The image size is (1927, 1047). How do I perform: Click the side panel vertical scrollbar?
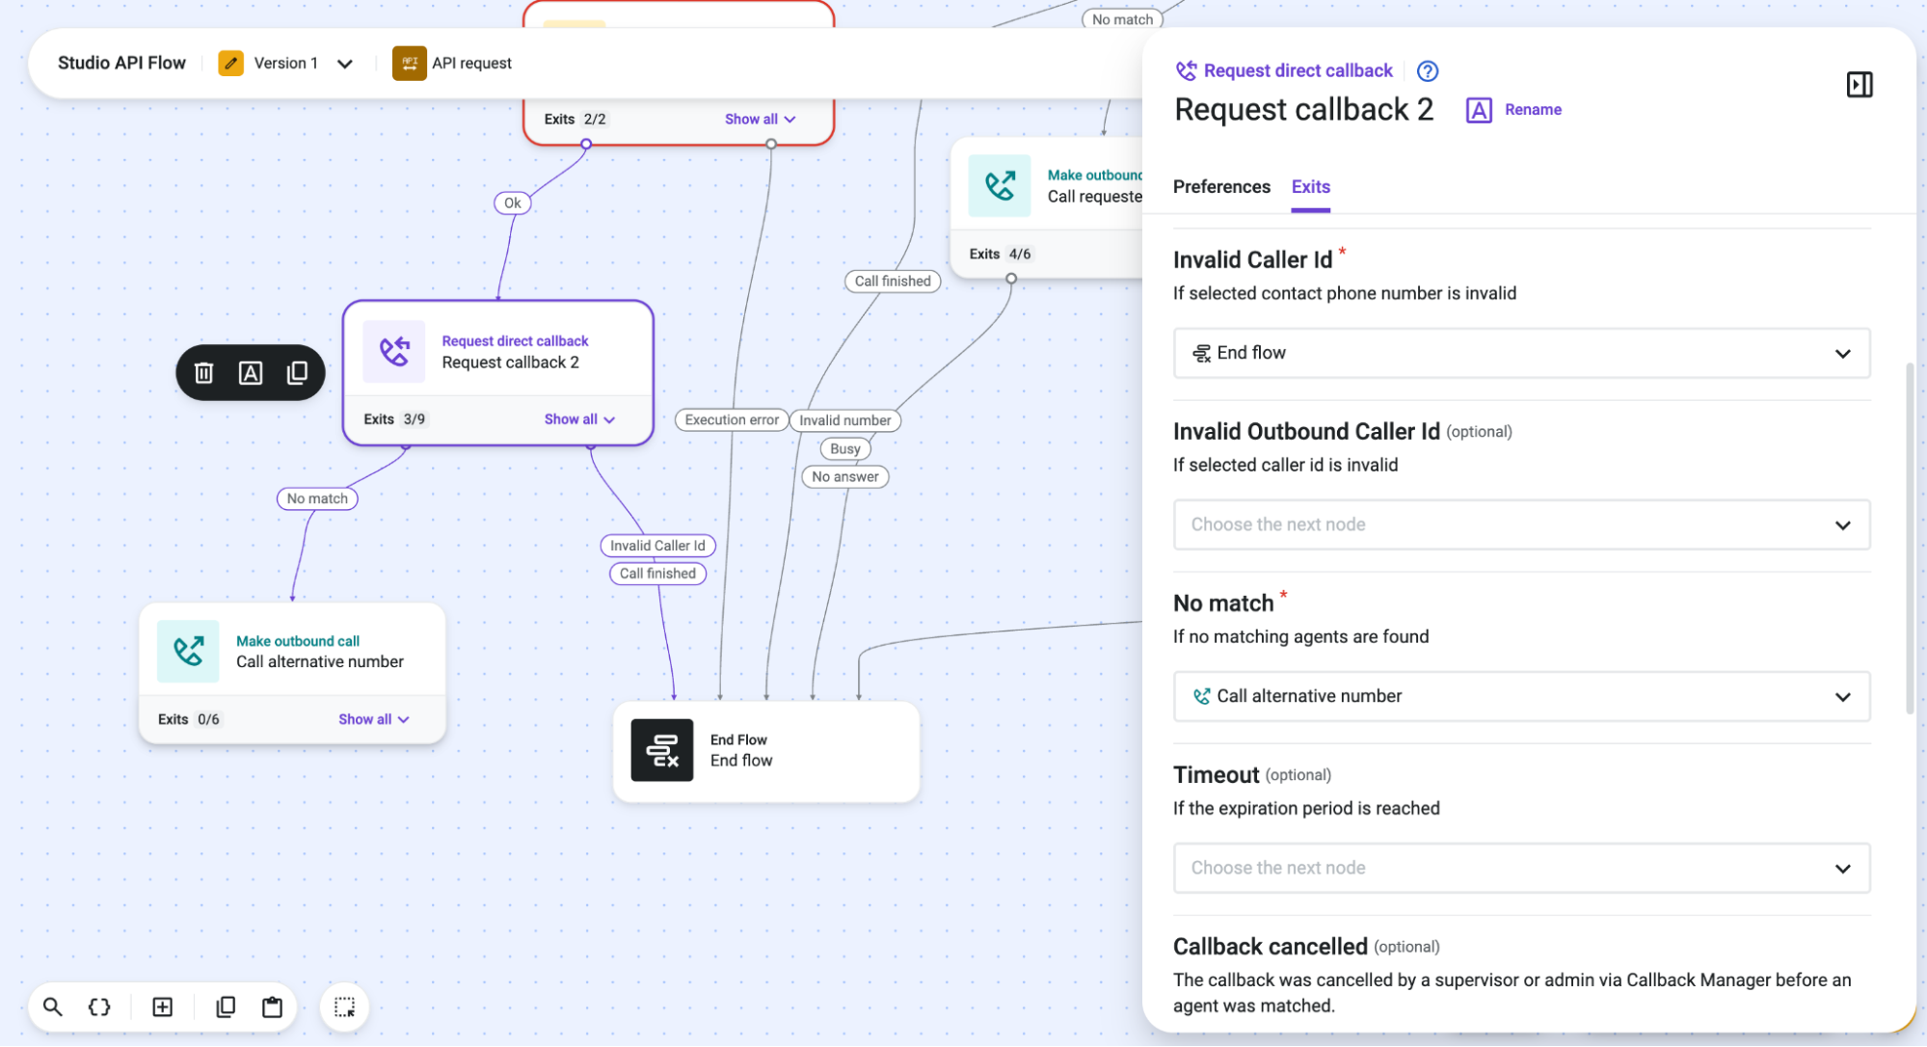1909,539
